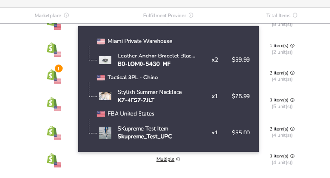Click the Total Items column header

278,15
